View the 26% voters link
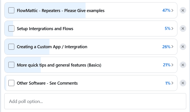Viewport: 190px width, 112px height. coord(166,47)
